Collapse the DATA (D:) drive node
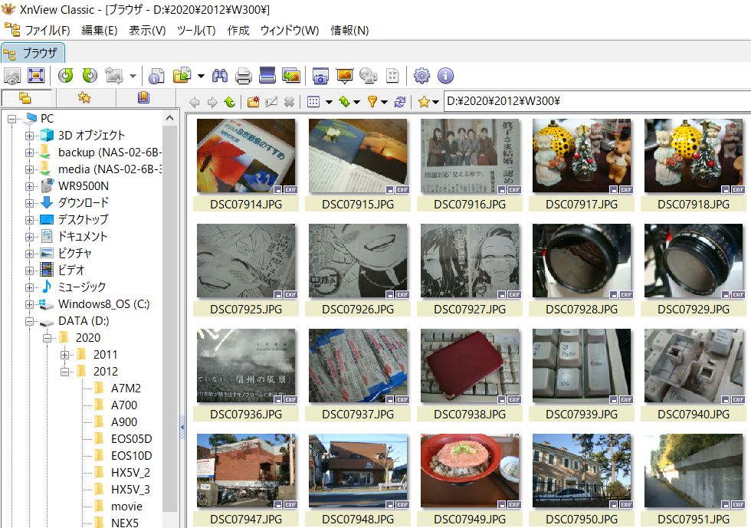Image resolution: width=751 pixels, height=528 pixels. (29, 321)
